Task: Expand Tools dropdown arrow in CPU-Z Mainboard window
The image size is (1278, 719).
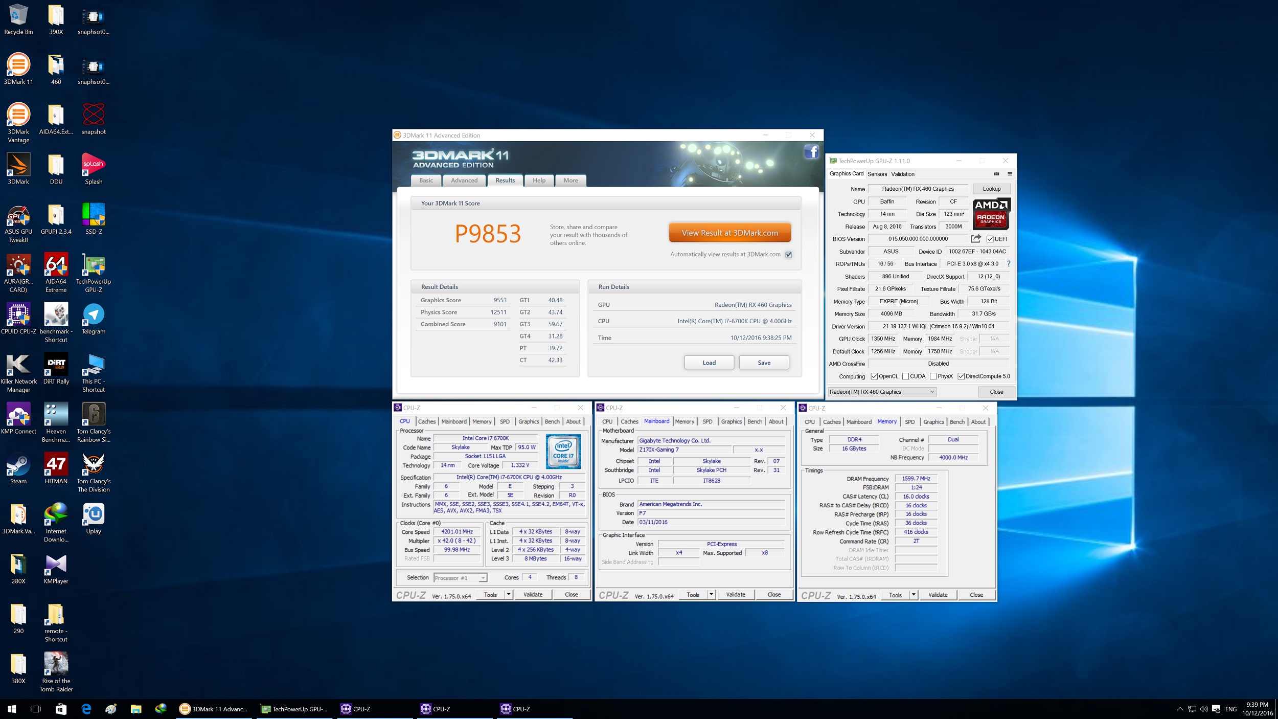Action: pos(711,594)
